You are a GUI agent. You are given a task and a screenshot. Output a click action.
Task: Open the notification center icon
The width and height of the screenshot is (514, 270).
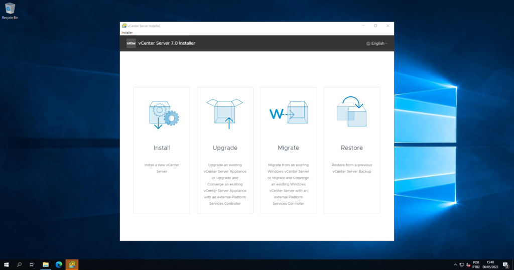tap(506, 265)
